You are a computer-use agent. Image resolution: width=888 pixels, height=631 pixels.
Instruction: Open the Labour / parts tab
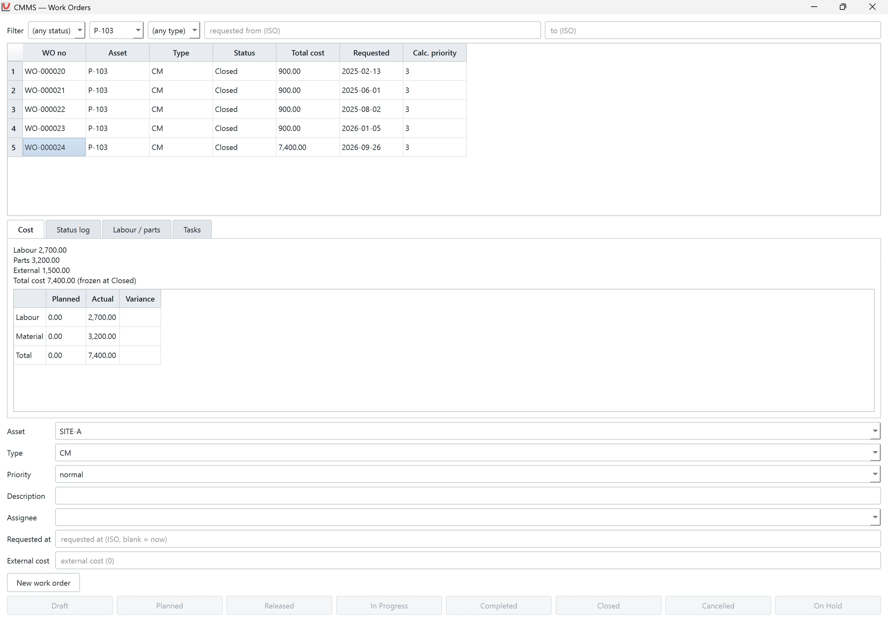coord(136,230)
